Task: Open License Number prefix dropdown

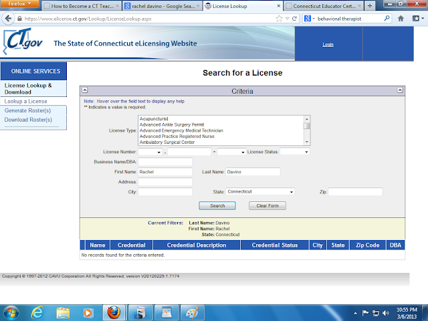Action: pos(150,152)
